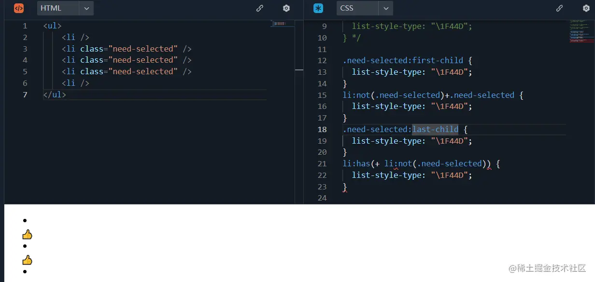Click the HTML editor minimap
The width and height of the screenshot is (595, 282).
283,23
